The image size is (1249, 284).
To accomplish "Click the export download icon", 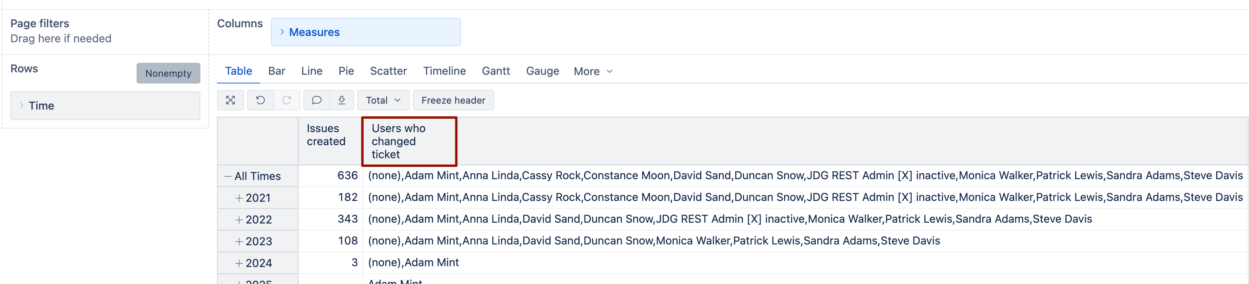I will pyautogui.click(x=342, y=100).
